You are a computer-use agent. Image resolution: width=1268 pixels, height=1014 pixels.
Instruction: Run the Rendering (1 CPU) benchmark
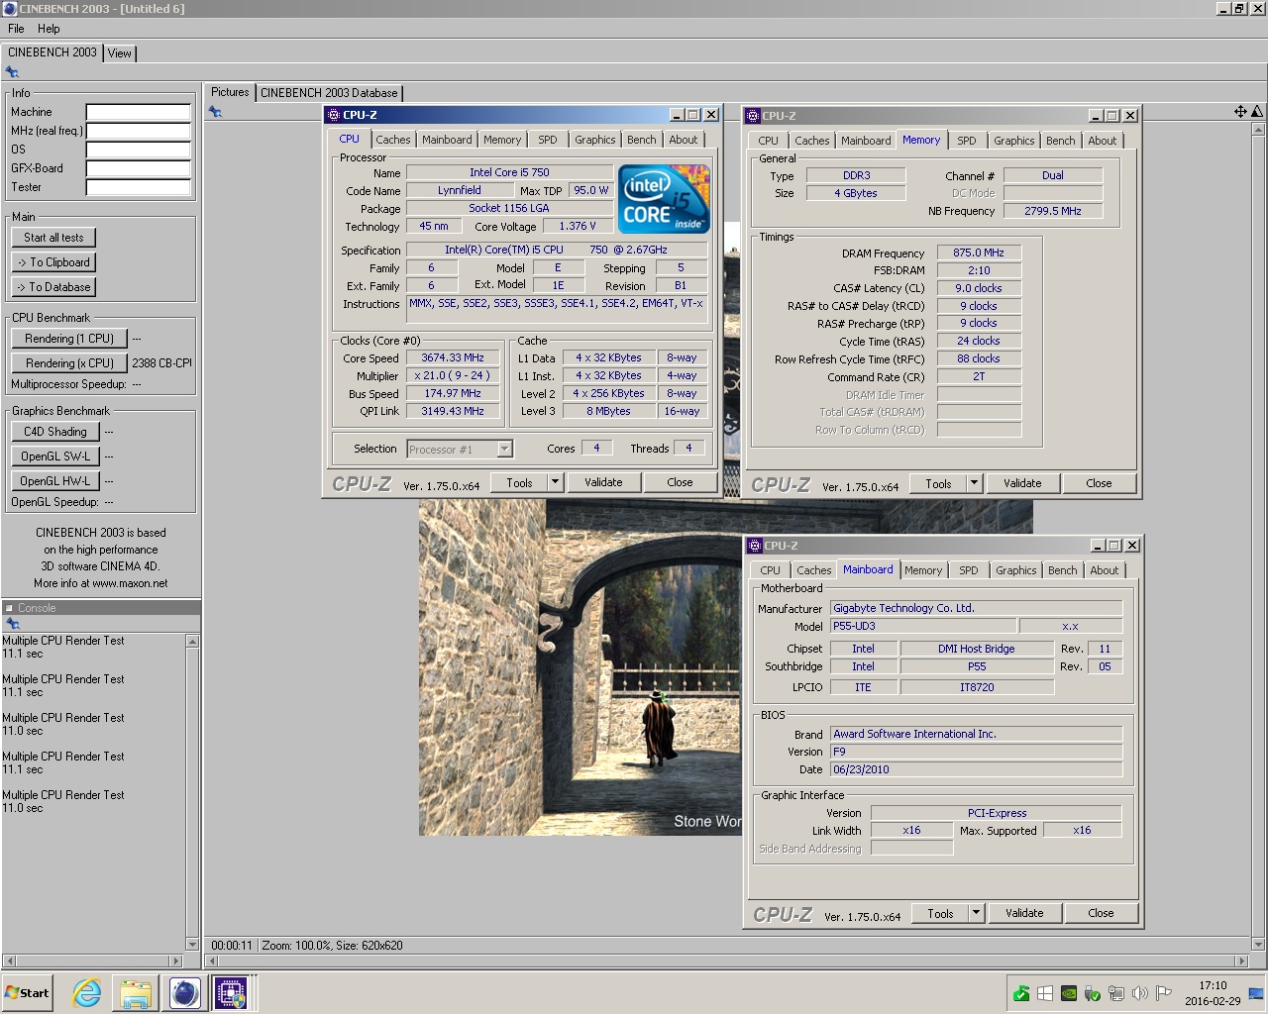69,339
